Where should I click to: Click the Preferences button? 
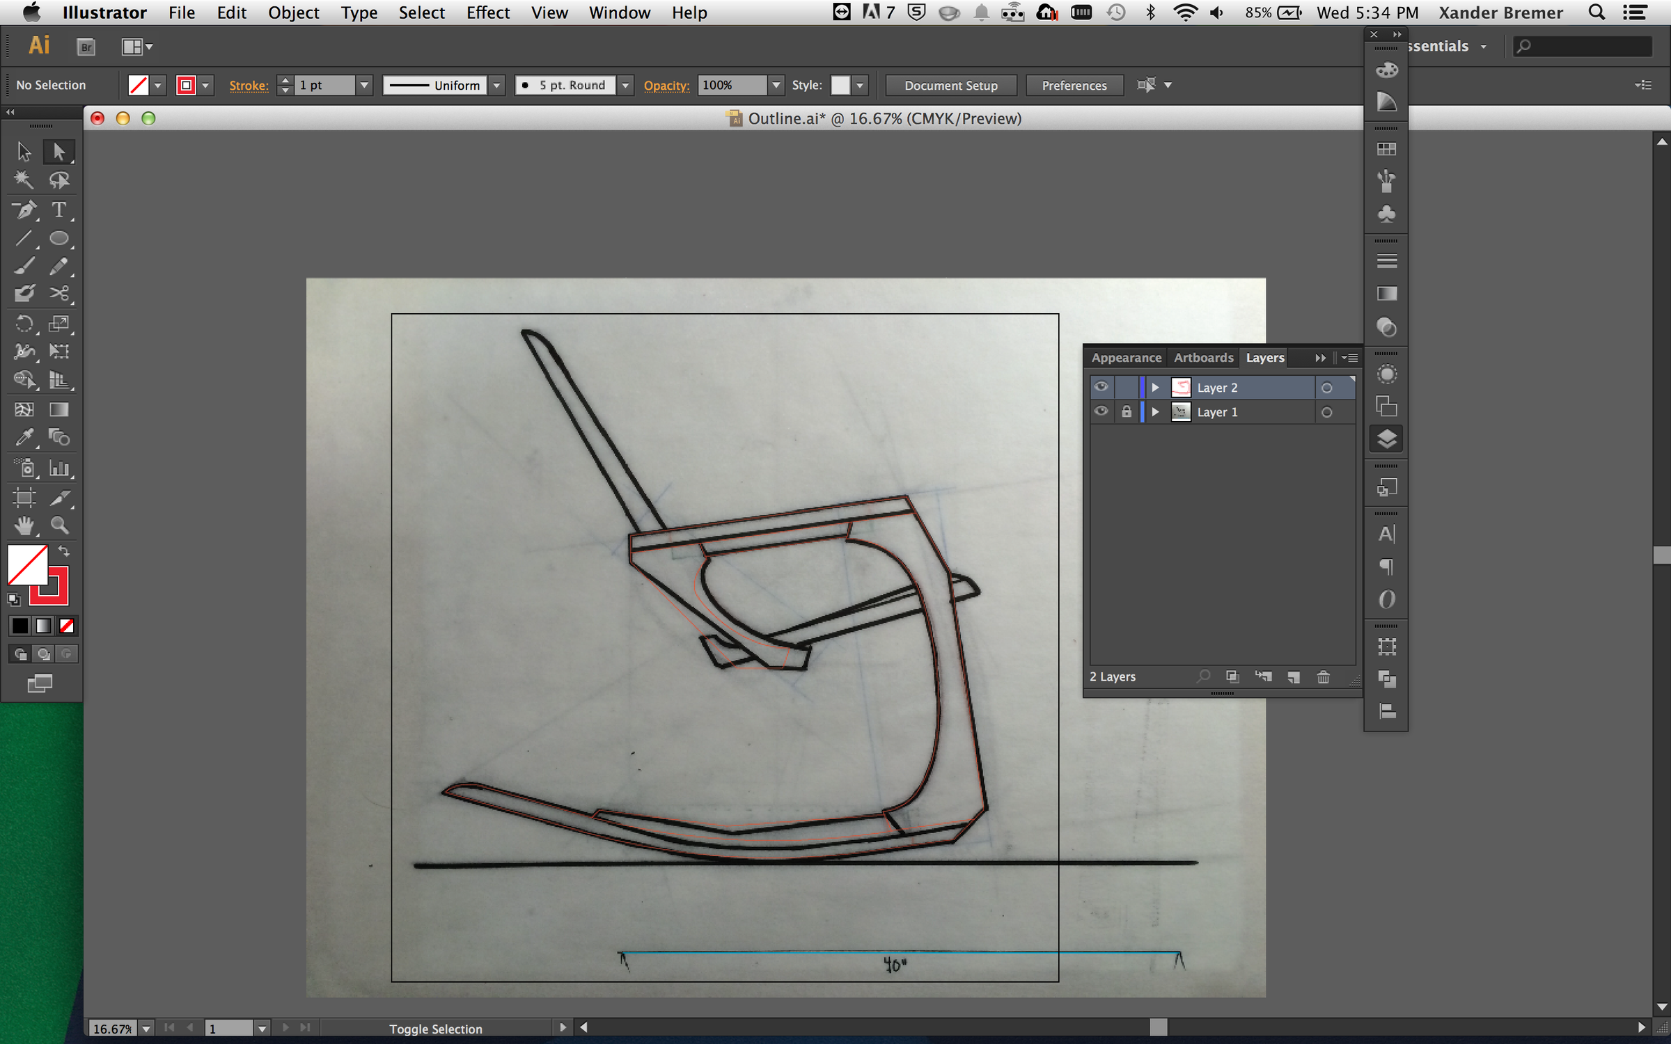pyautogui.click(x=1074, y=85)
